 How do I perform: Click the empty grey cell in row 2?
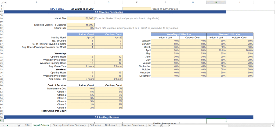coord(137,9)
